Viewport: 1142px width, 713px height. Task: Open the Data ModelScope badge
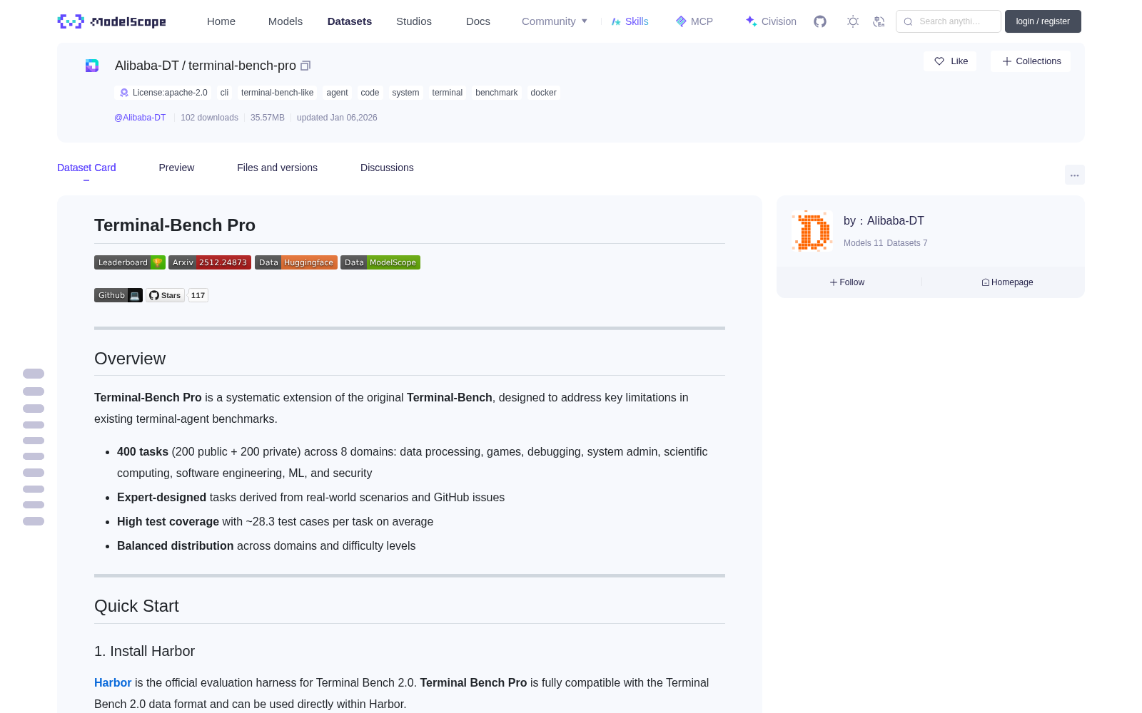[x=380, y=262]
